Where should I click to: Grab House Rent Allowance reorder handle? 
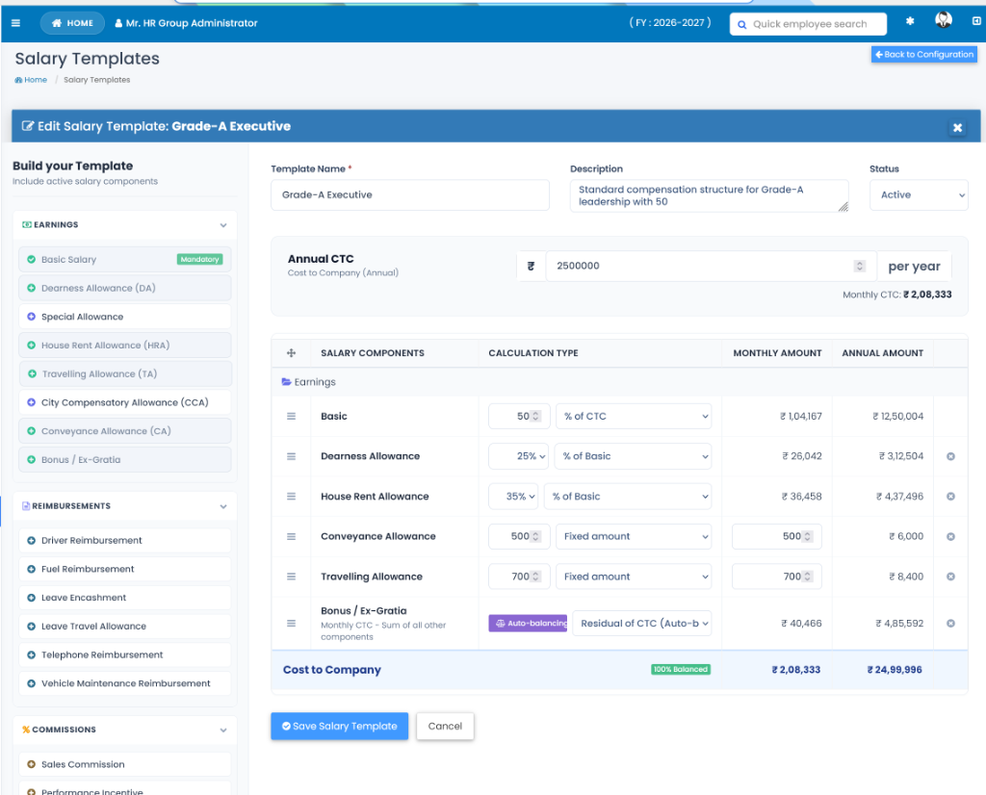pyautogui.click(x=291, y=497)
